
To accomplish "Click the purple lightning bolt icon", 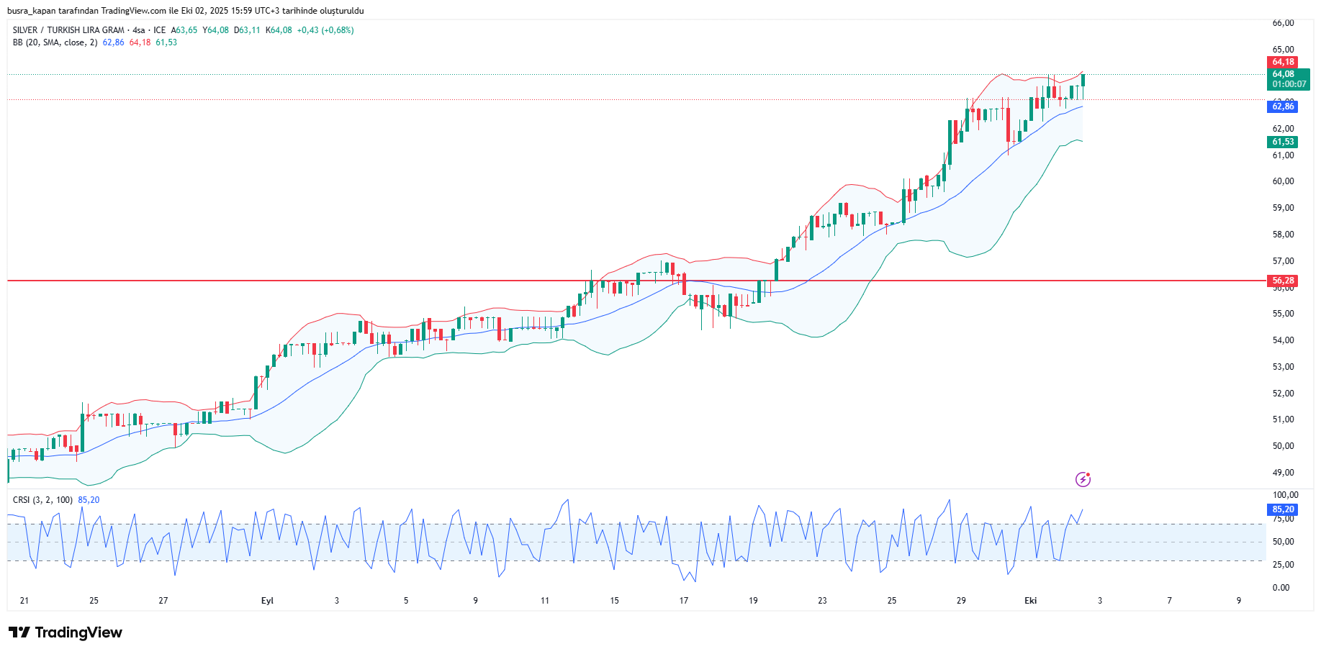I will coord(1083,479).
